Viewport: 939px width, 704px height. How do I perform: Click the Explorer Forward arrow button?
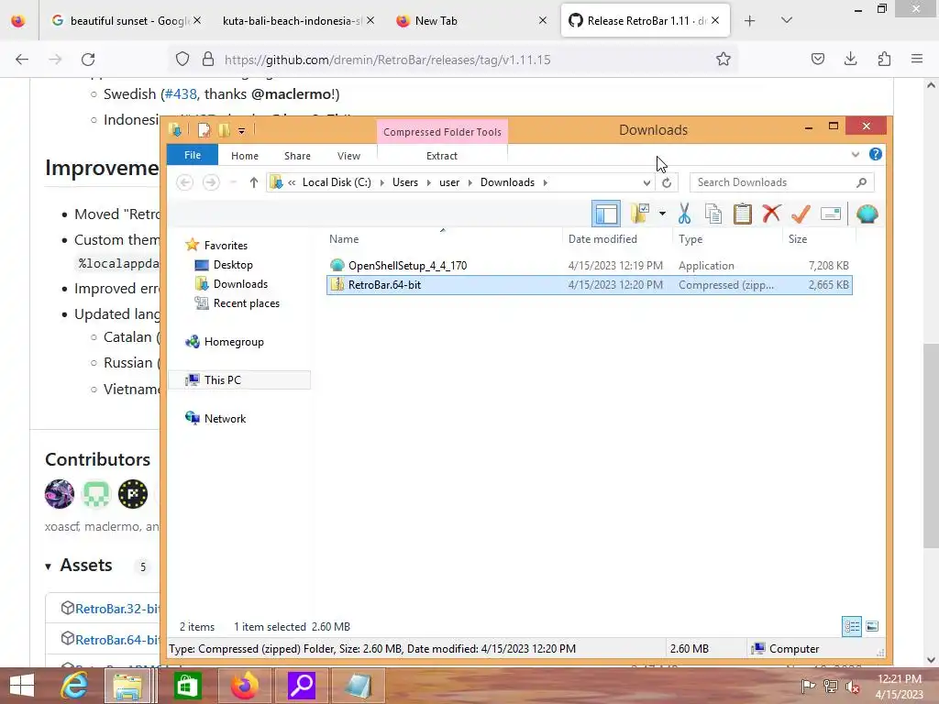pyautogui.click(x=211, y=182)
